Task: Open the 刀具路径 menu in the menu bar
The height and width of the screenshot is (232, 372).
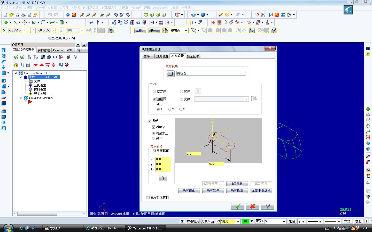Action: coord(109,8)
